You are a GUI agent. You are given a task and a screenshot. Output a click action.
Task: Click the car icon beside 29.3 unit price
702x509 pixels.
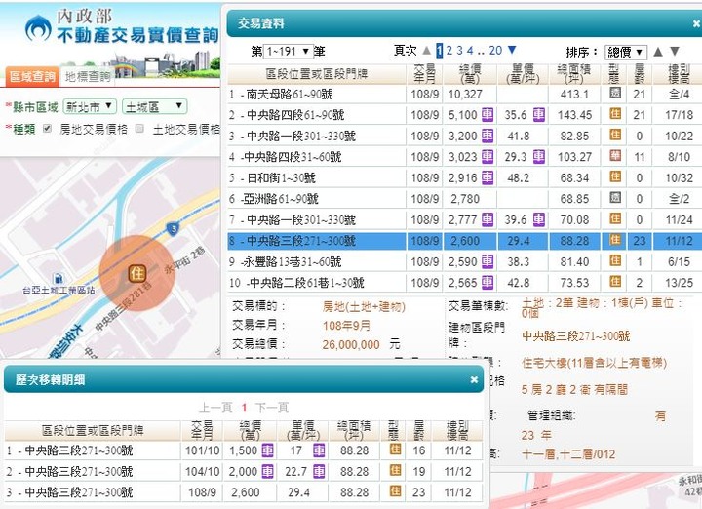tap(539, 157)
